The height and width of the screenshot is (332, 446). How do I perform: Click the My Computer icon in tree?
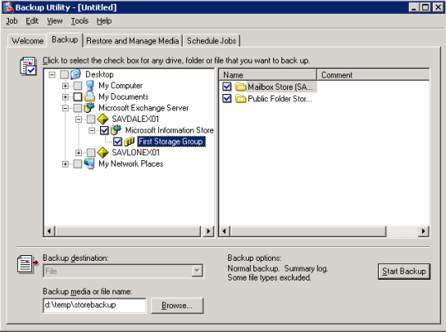click(90, 85)
